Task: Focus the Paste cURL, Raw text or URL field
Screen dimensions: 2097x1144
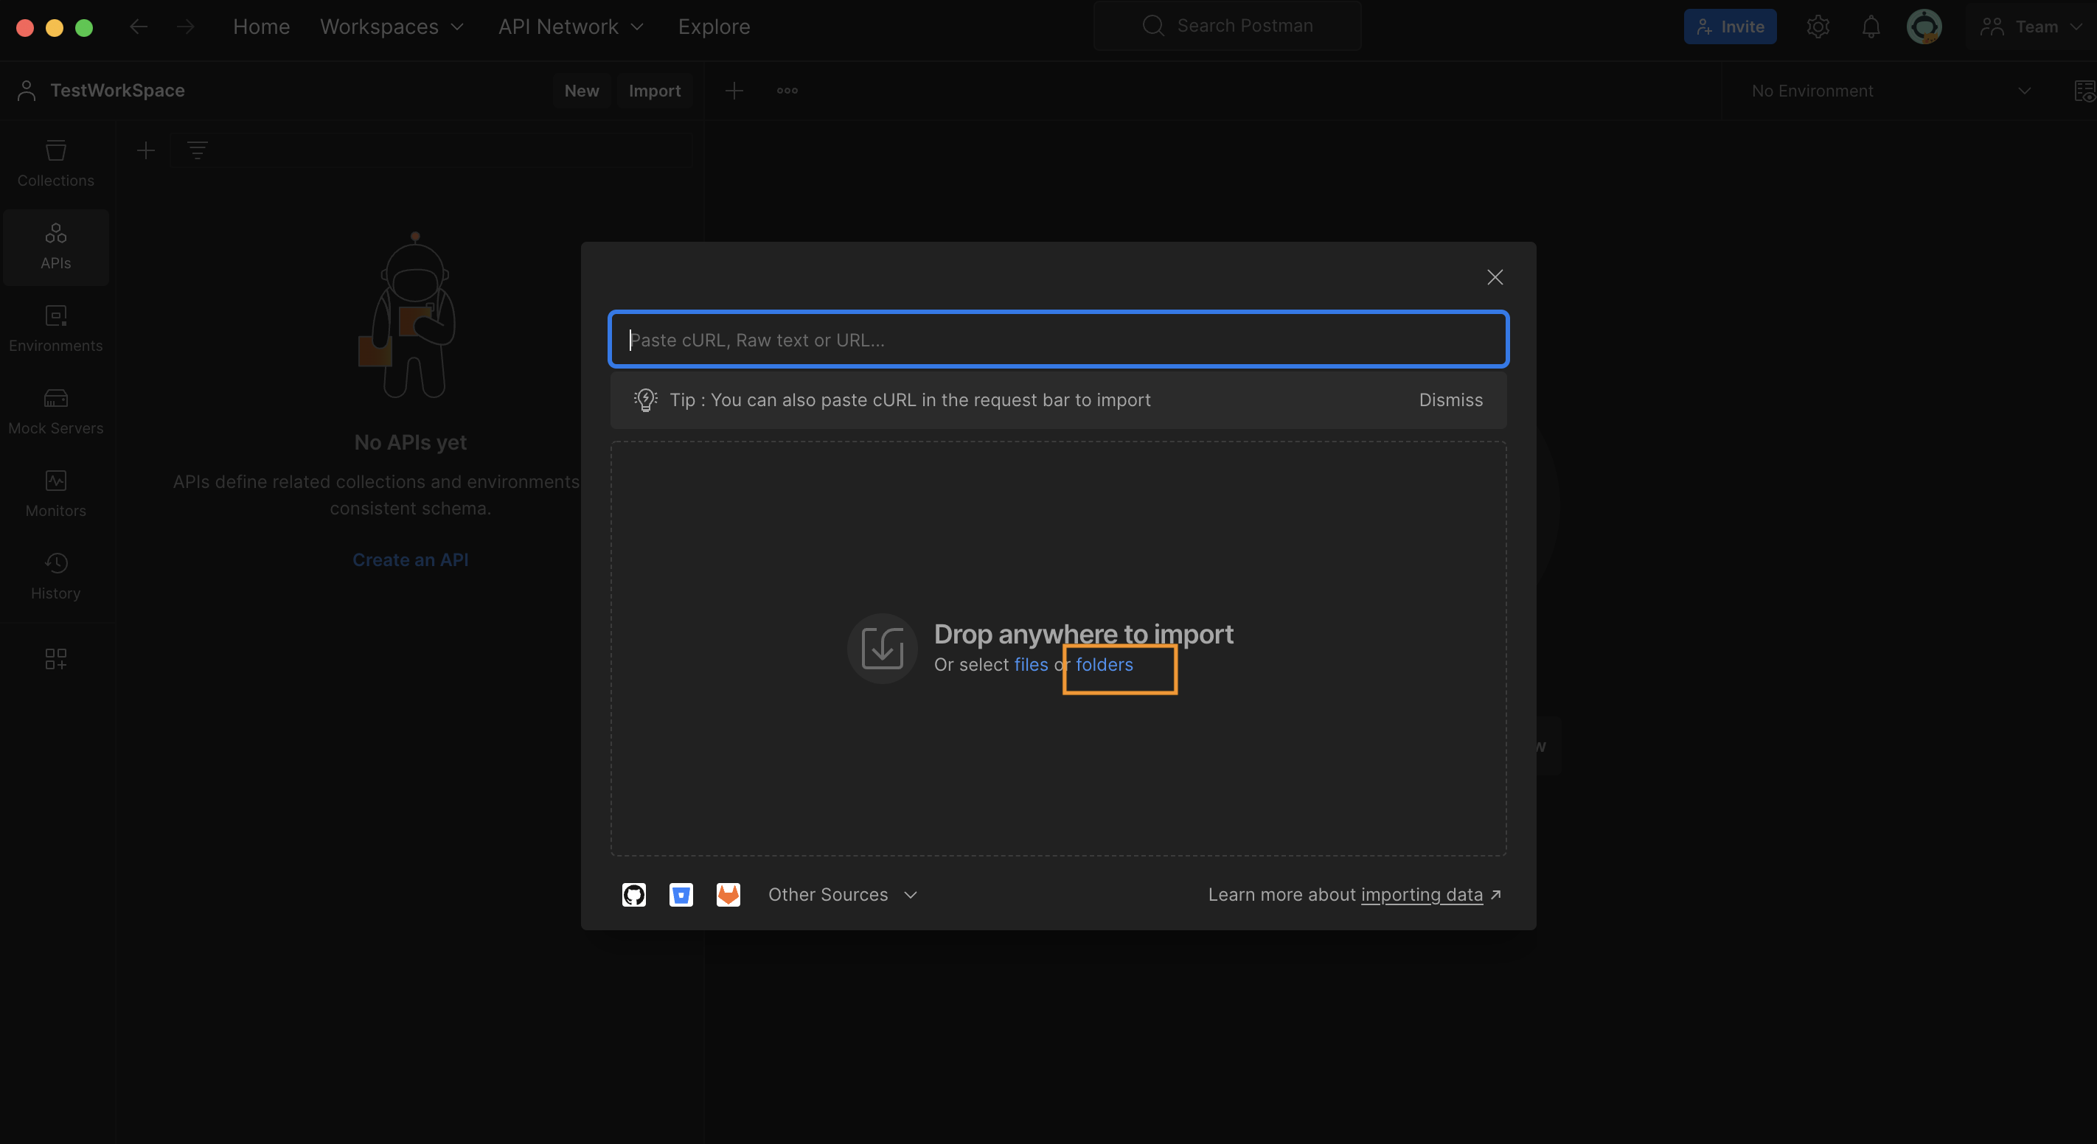Action: 1058,339
